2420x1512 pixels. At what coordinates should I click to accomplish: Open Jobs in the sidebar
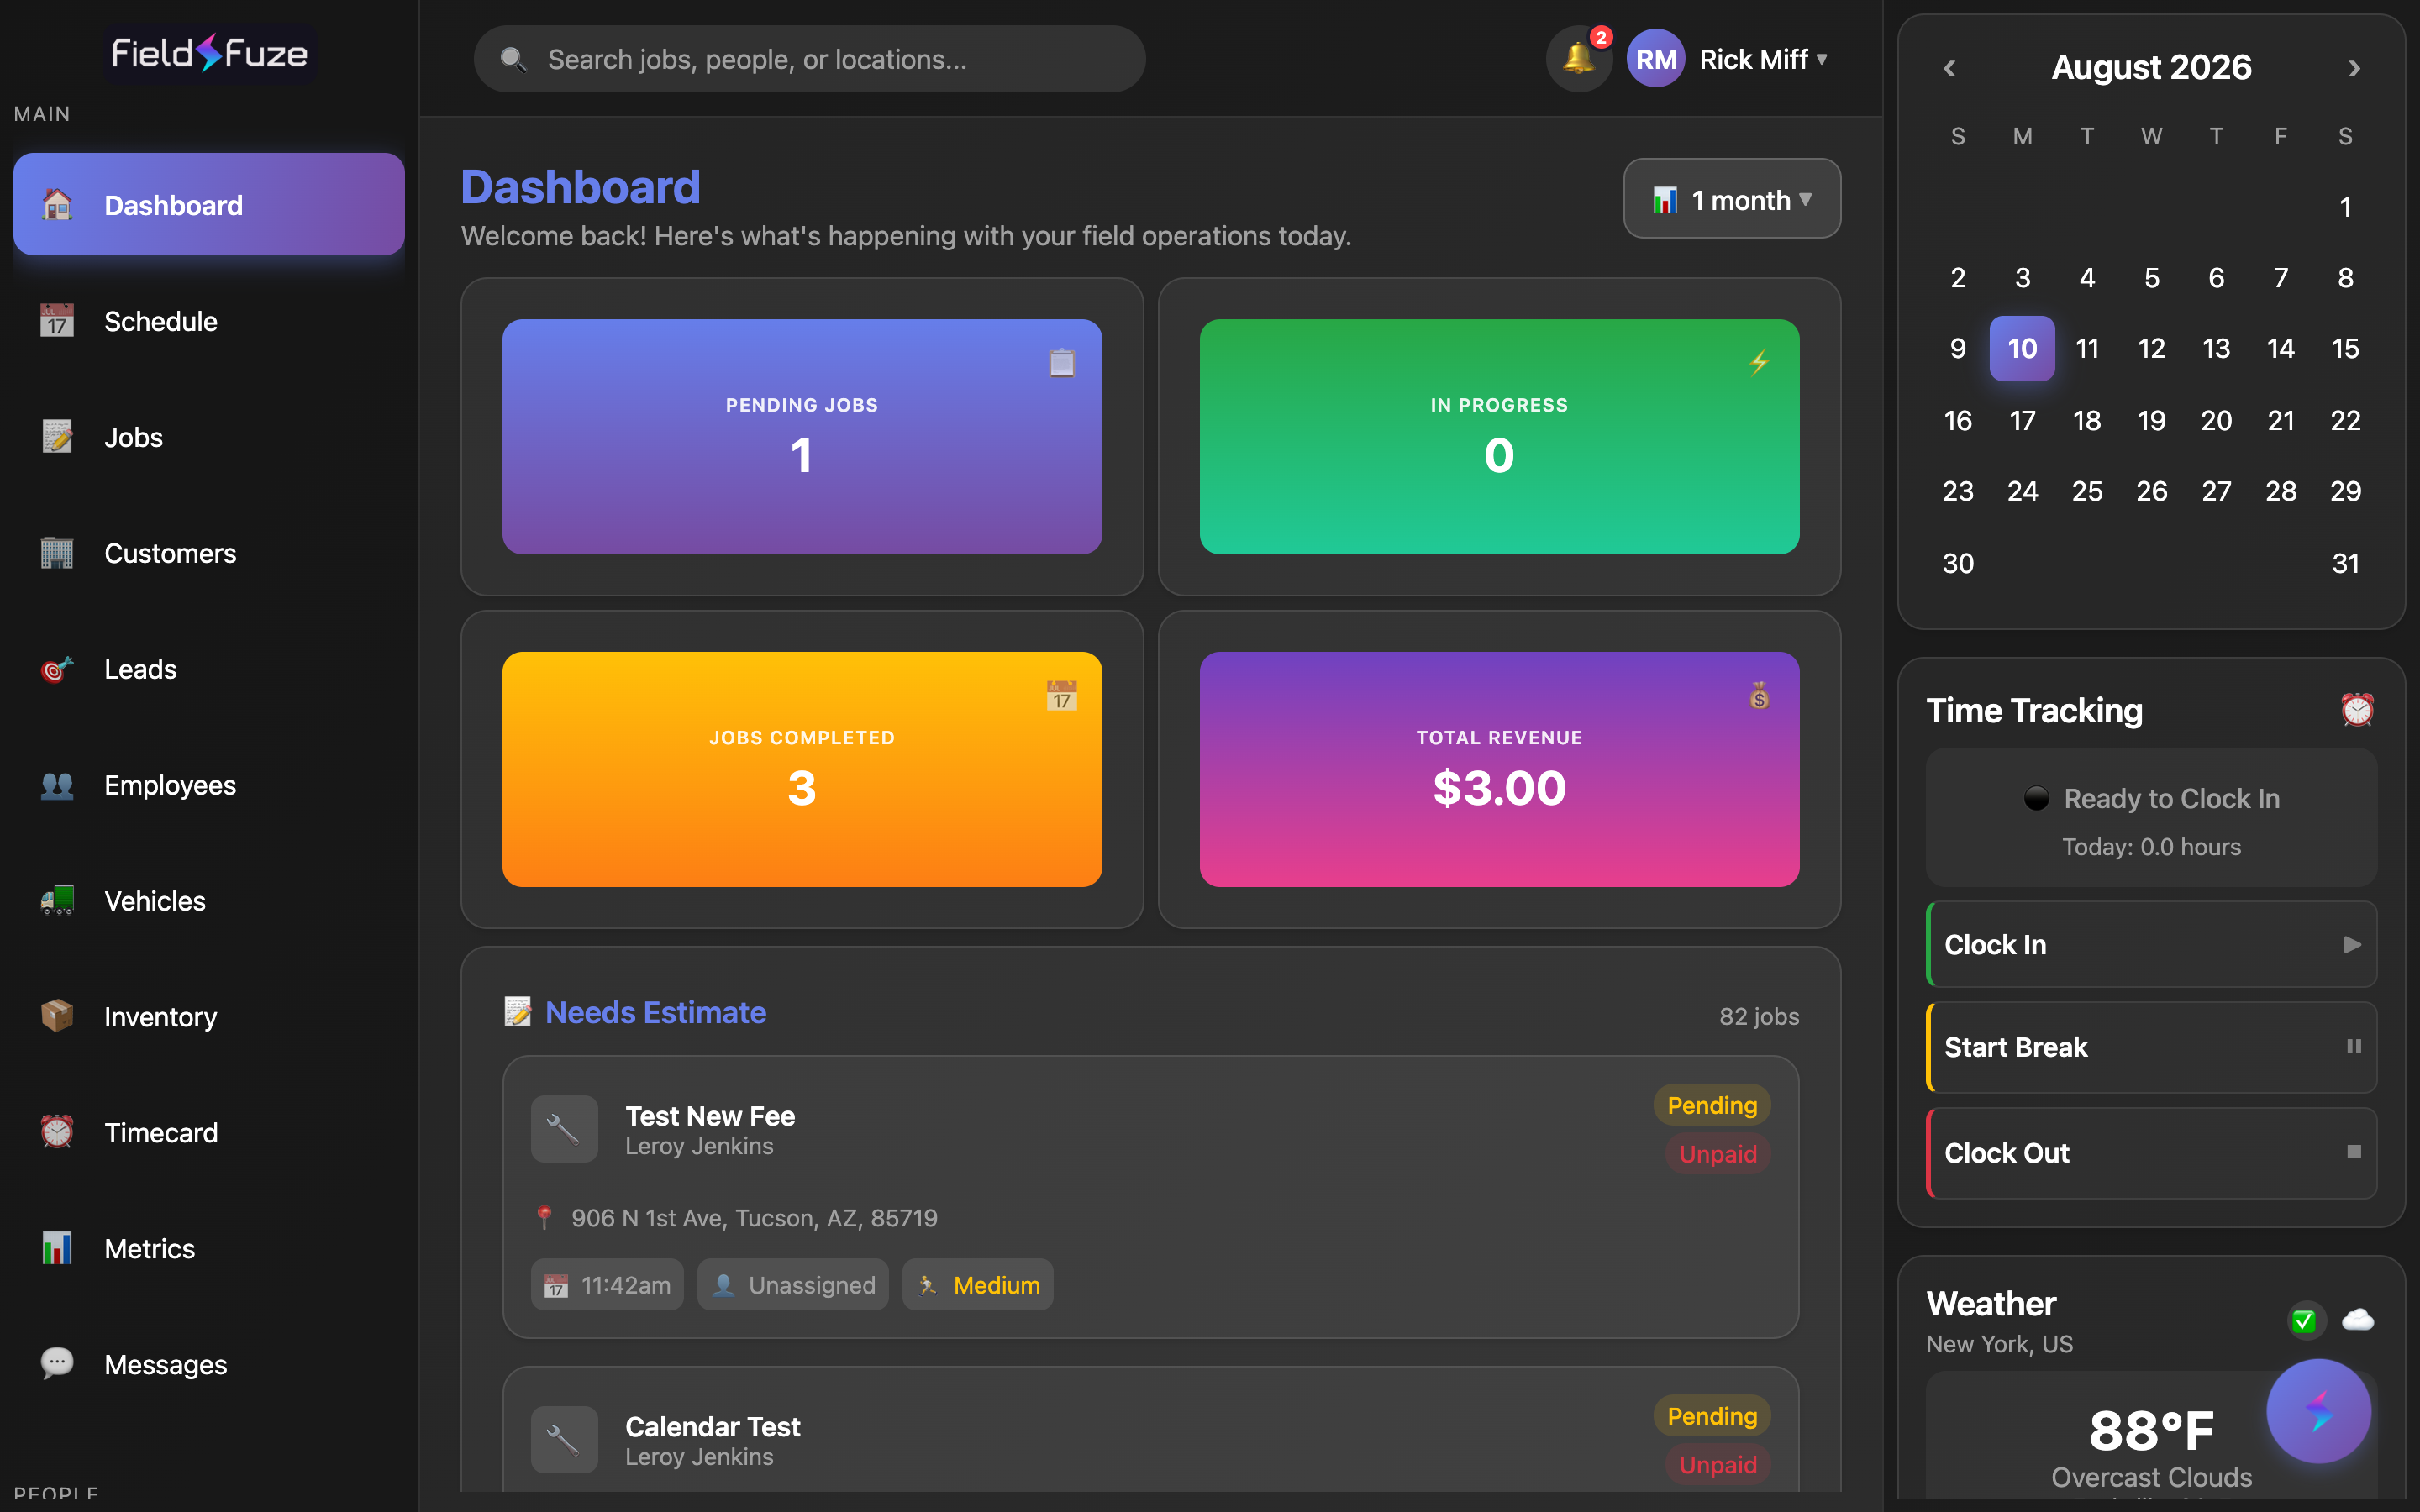point(209,437)
